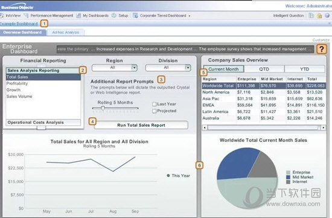
Task: Open InfoView from the toolbar
Action: [x=11, y=16]
